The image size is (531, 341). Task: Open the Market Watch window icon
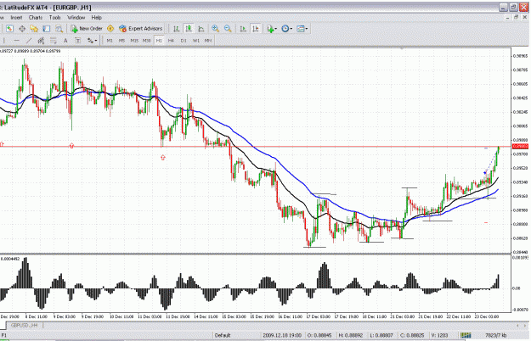click(x=9, y=29)
